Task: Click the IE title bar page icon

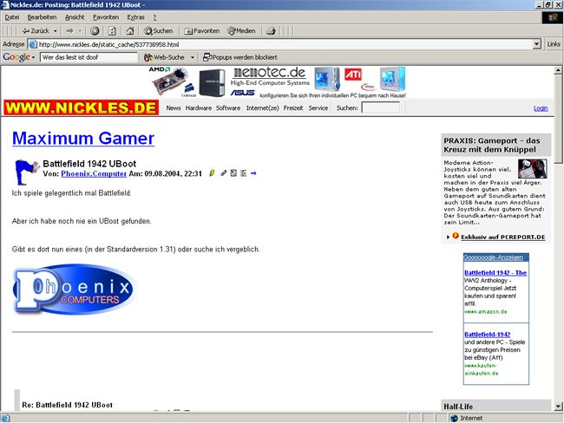Action: pos(5,4)
